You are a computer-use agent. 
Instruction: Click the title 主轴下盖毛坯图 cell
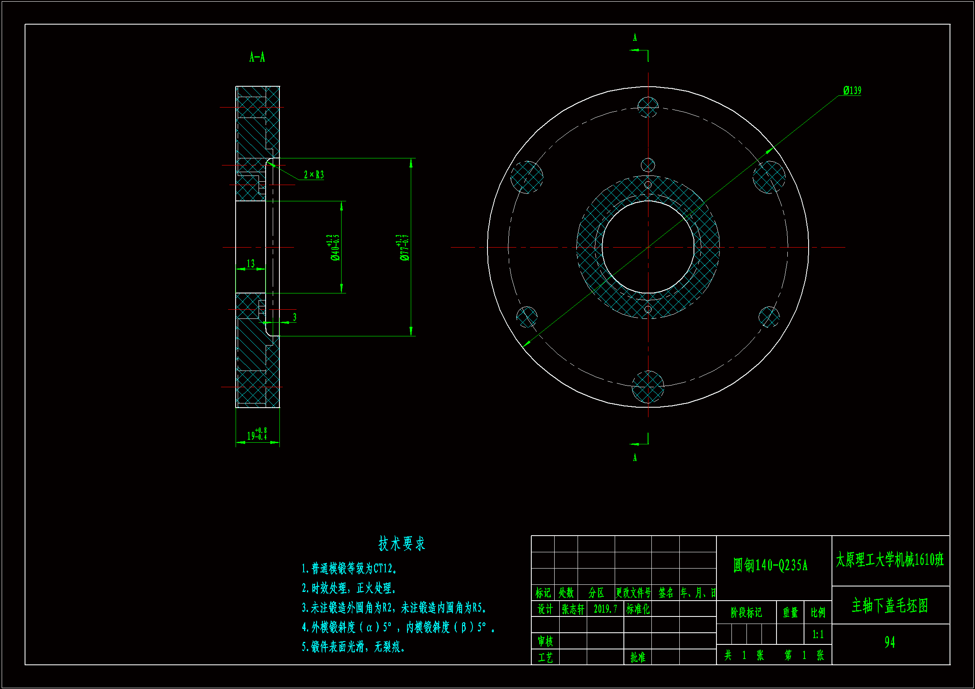coord(890,605)
